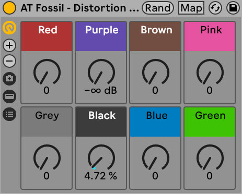
Task: Click the 0 value under Pink
Action: point(210,90)
